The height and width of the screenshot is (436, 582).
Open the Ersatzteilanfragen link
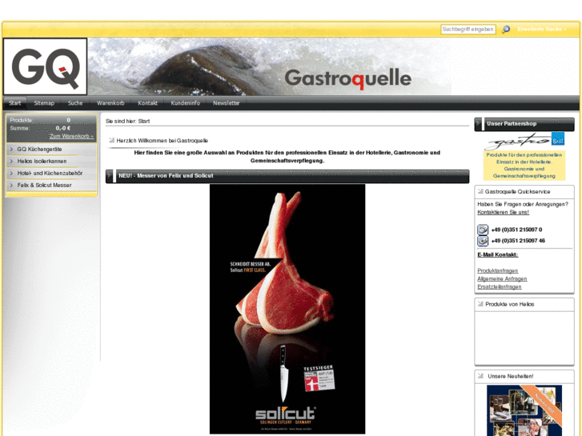tap(500, 287)
